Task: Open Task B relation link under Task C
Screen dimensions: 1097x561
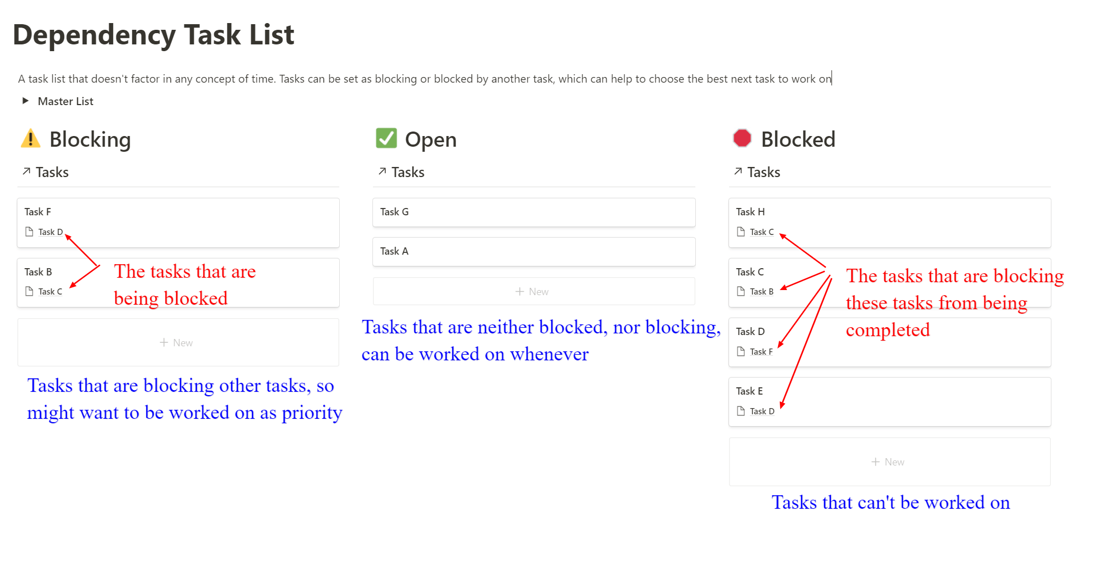Action: (x=762, y=292)
